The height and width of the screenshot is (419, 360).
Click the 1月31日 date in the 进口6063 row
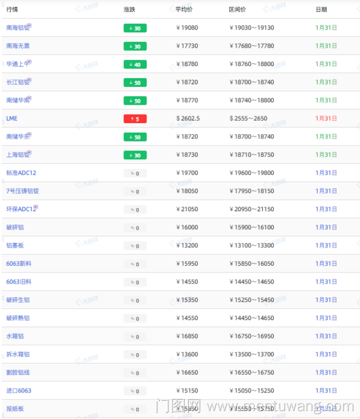coord(326,391)
